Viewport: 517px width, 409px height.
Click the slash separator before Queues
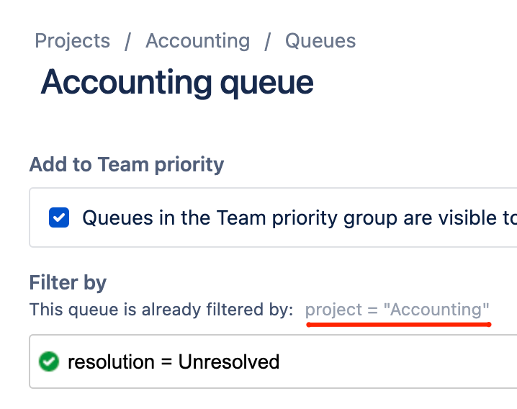(x=267, y=42)
